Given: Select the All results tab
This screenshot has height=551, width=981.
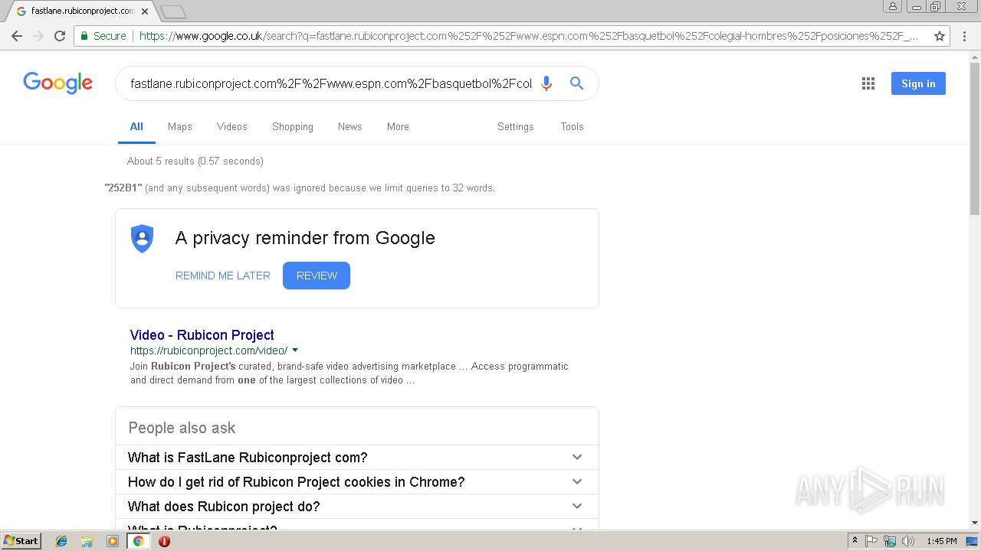Looking at the screenshot, I should [x=136, y=126].
